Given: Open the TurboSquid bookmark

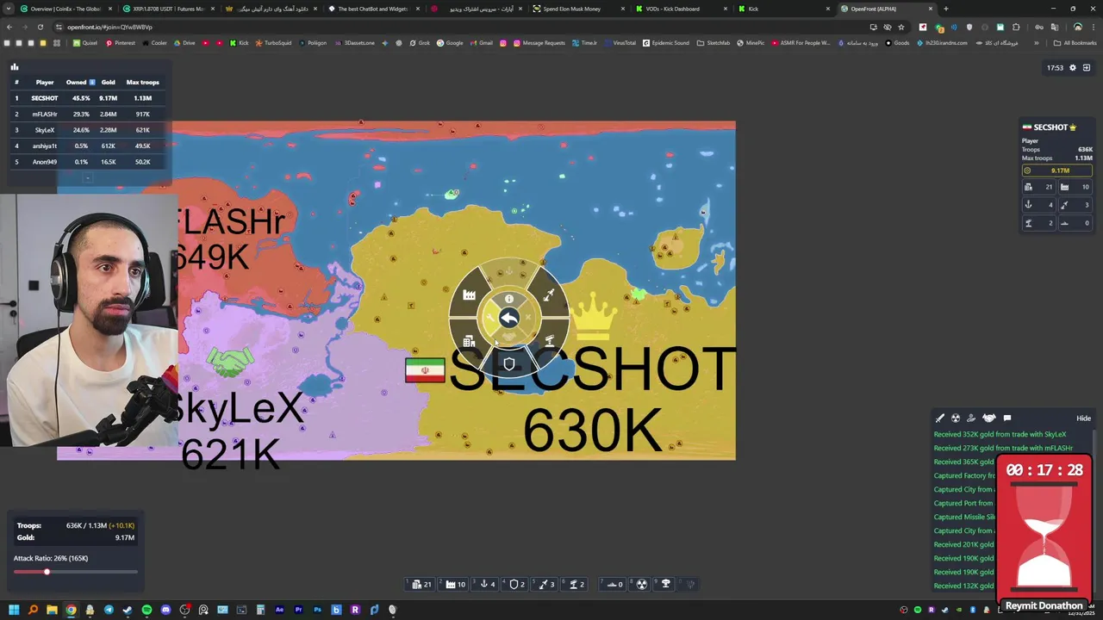Looking at the screenshot, I should pos(273,43).
